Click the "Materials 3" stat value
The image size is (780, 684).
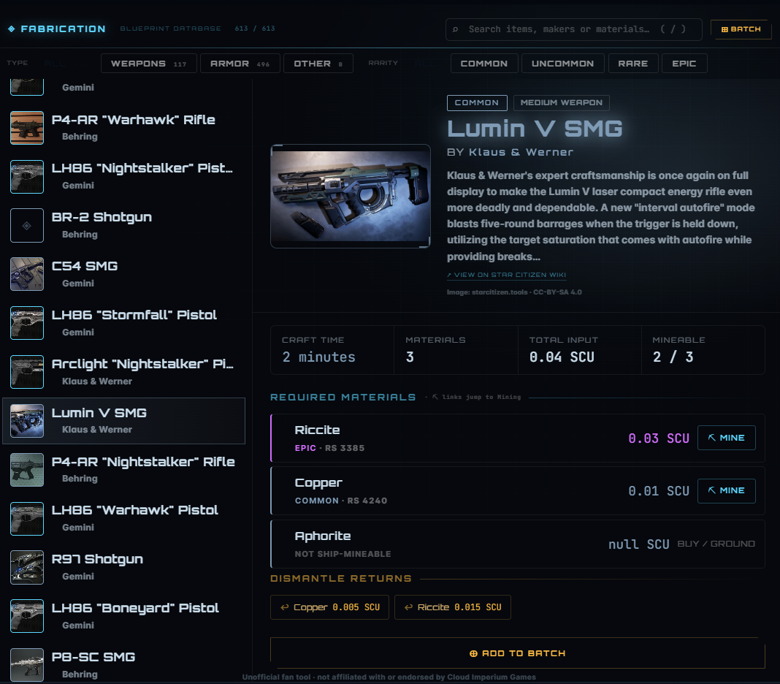[410, 357]
